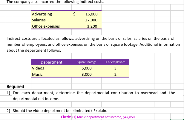
Task: Click the 'For each department, determine' text
Action: (x=94, y=96)
